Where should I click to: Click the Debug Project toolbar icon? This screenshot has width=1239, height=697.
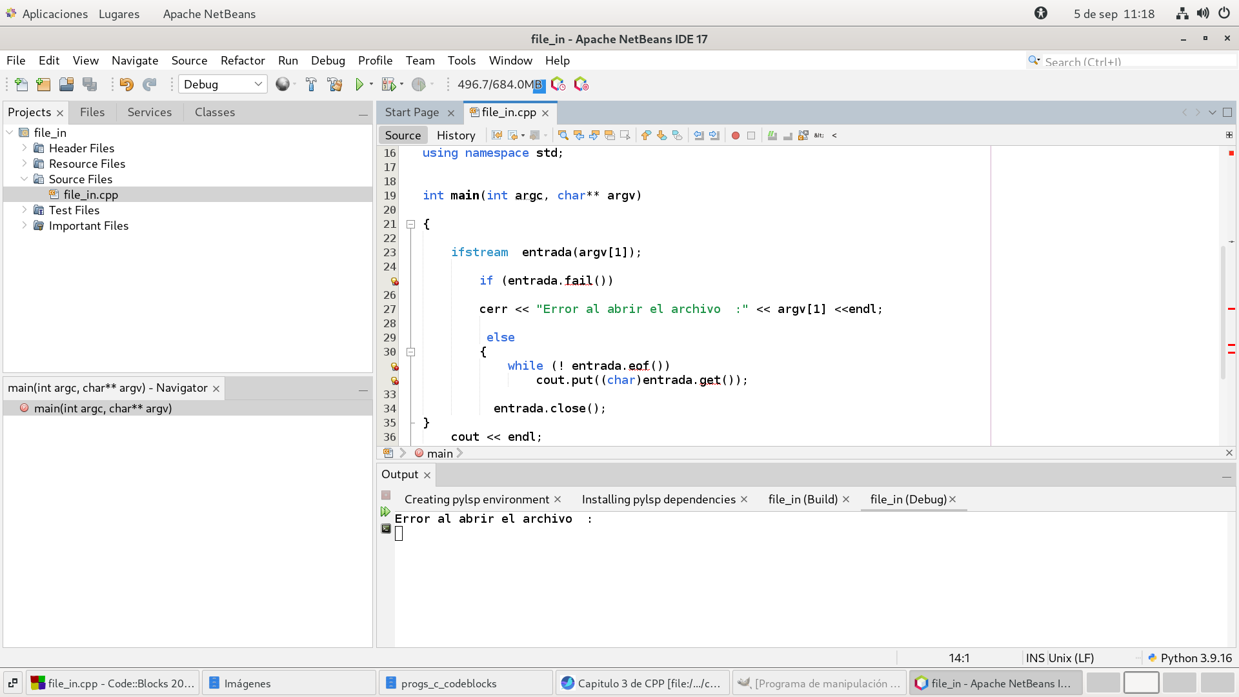(388, 85)
